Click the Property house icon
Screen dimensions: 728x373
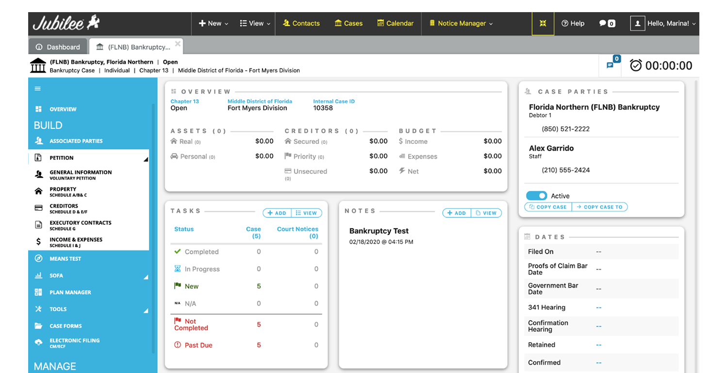point(38,192)
